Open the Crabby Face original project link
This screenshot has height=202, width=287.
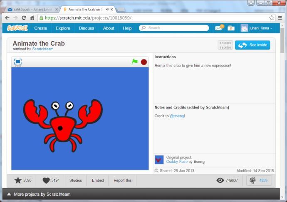click(x=177, y=162)
